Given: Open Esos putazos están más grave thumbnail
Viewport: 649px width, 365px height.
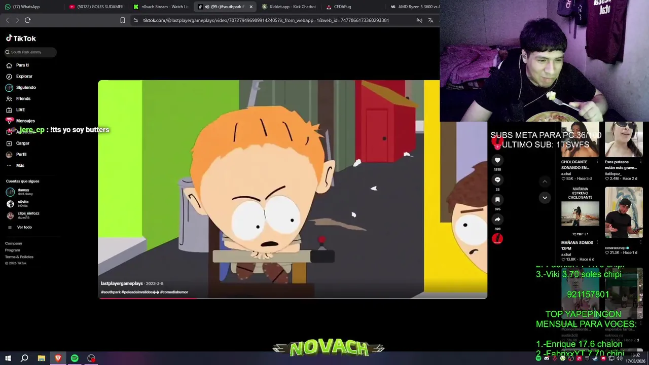Looking at the screenshot, I should [x=624, y=140].
